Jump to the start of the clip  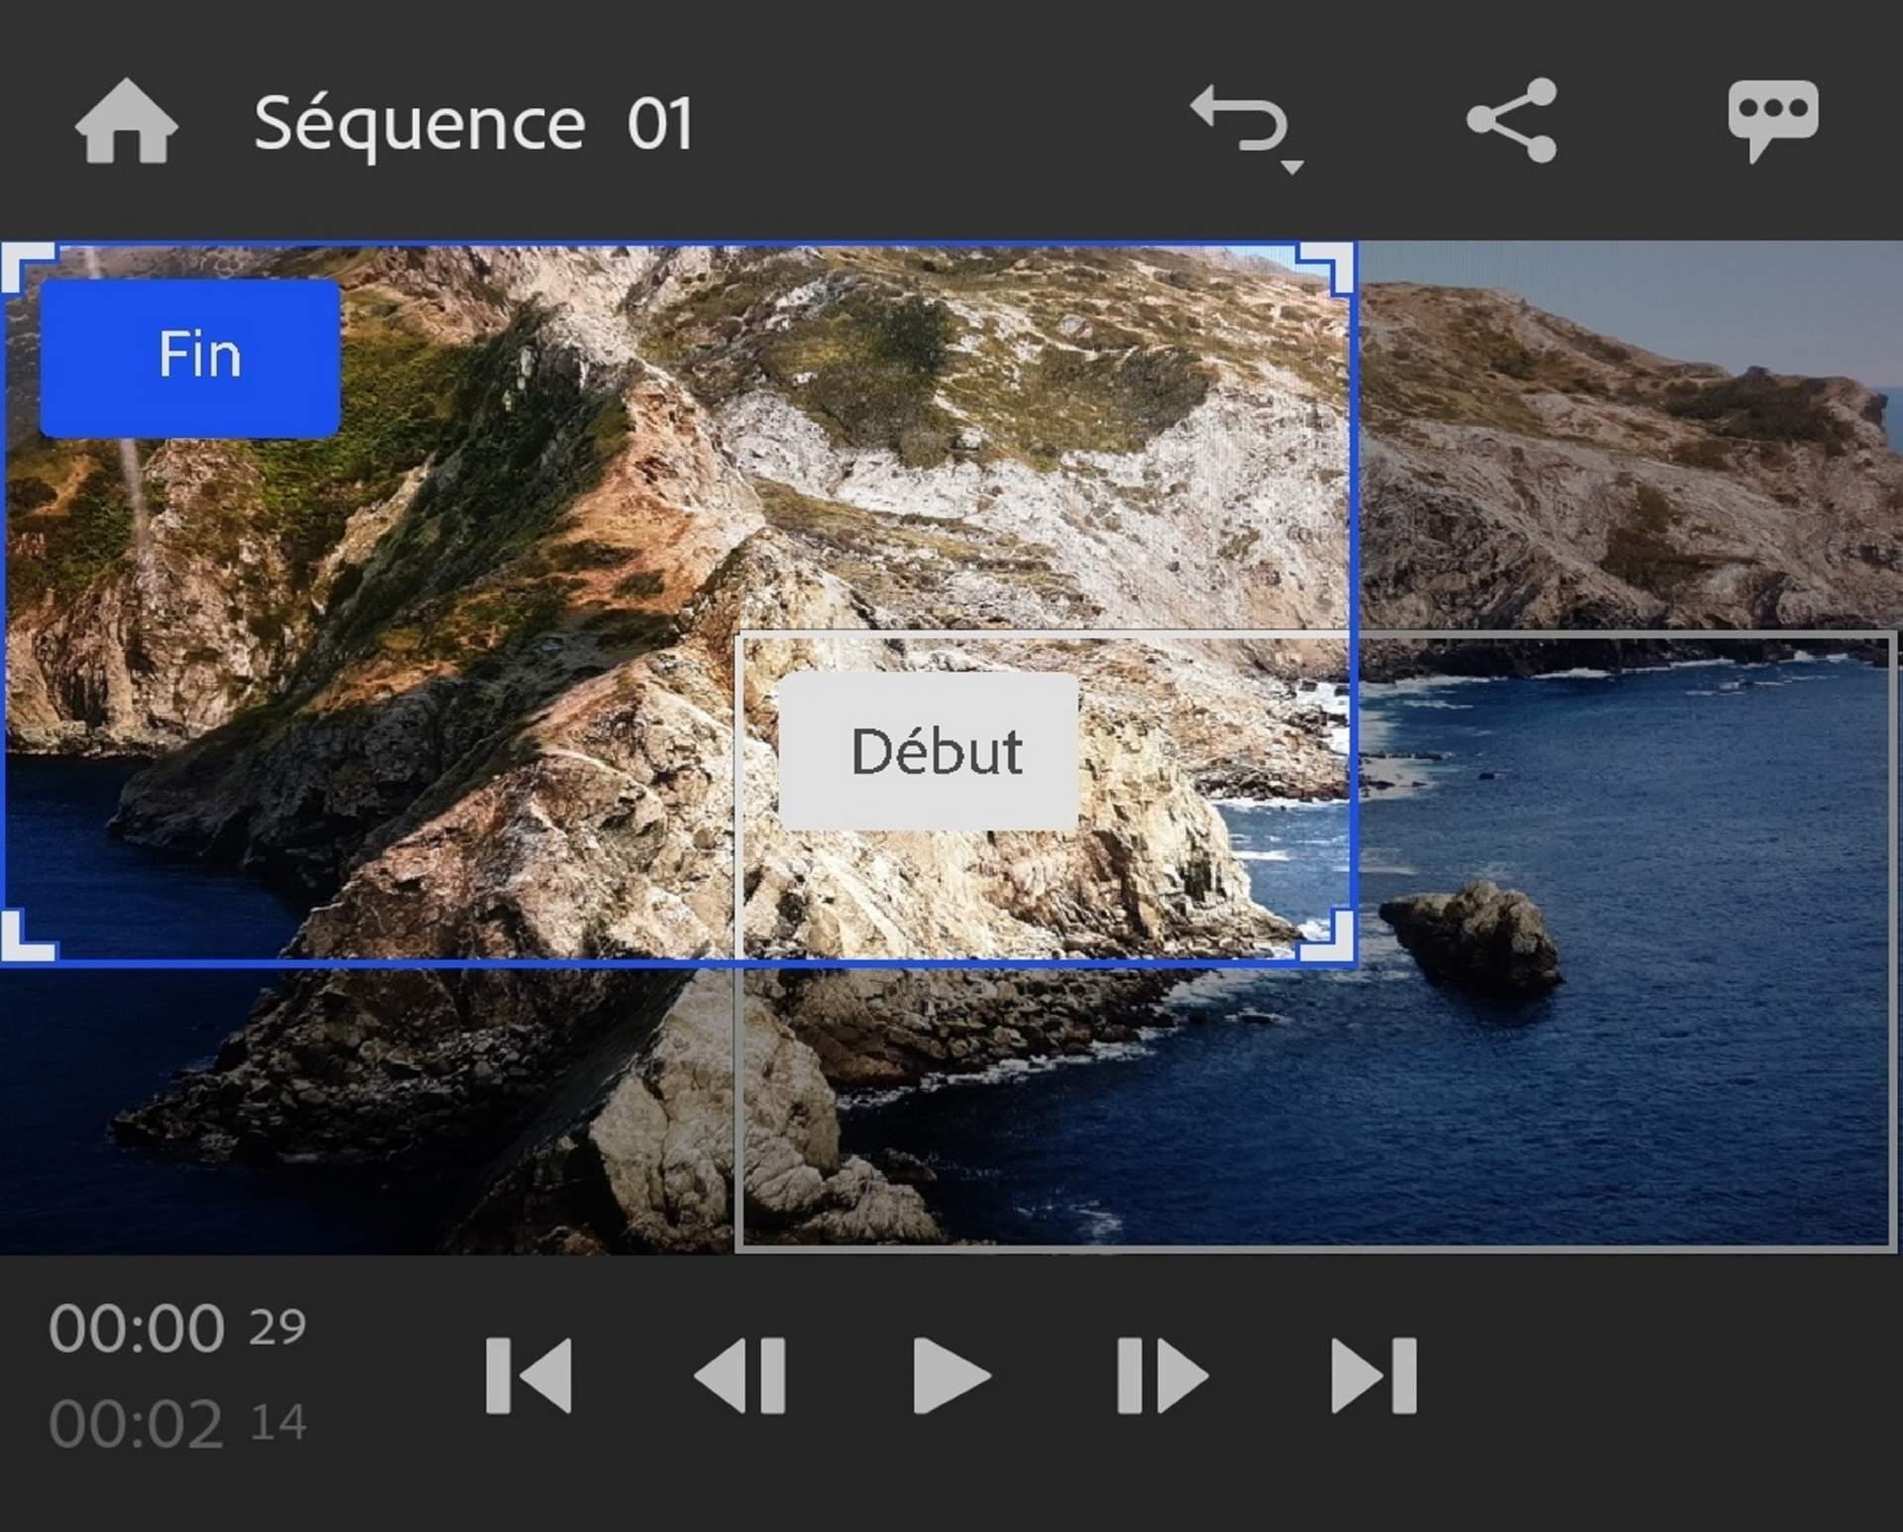click(528, 1375)
